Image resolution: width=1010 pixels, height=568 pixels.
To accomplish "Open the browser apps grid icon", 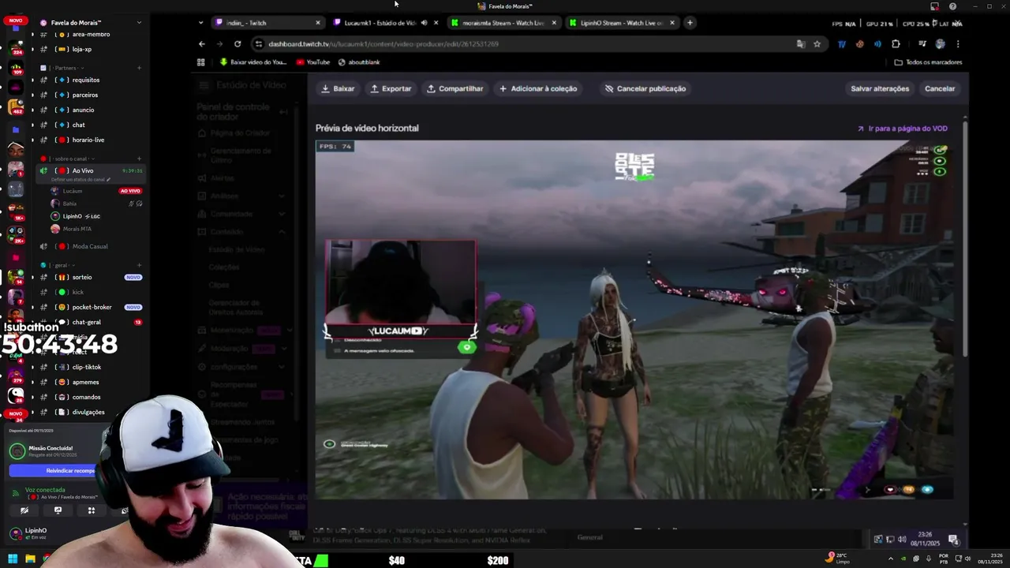I will click(201, 62).
